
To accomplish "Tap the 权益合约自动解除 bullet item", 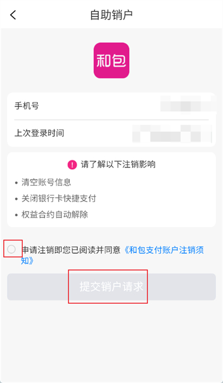I will (x=55, y=215).
